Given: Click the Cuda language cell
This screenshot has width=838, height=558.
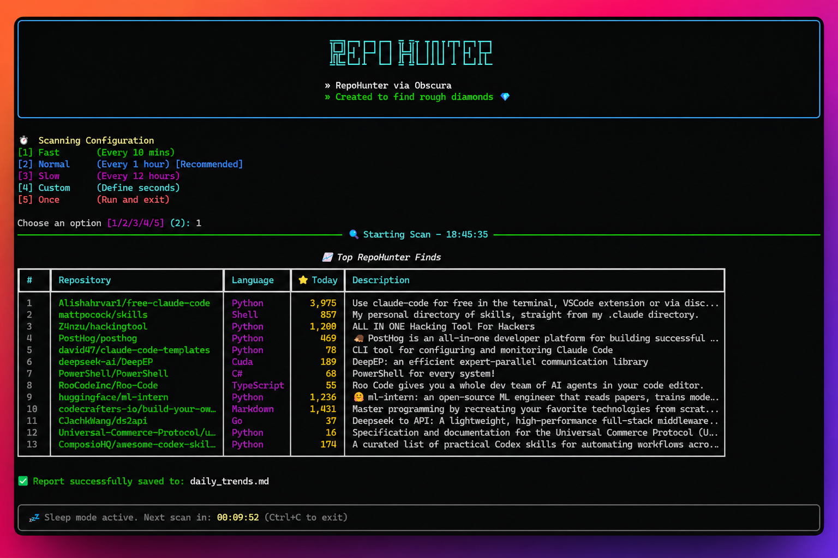Looking at the screenshot, I should tap(242, 362).
